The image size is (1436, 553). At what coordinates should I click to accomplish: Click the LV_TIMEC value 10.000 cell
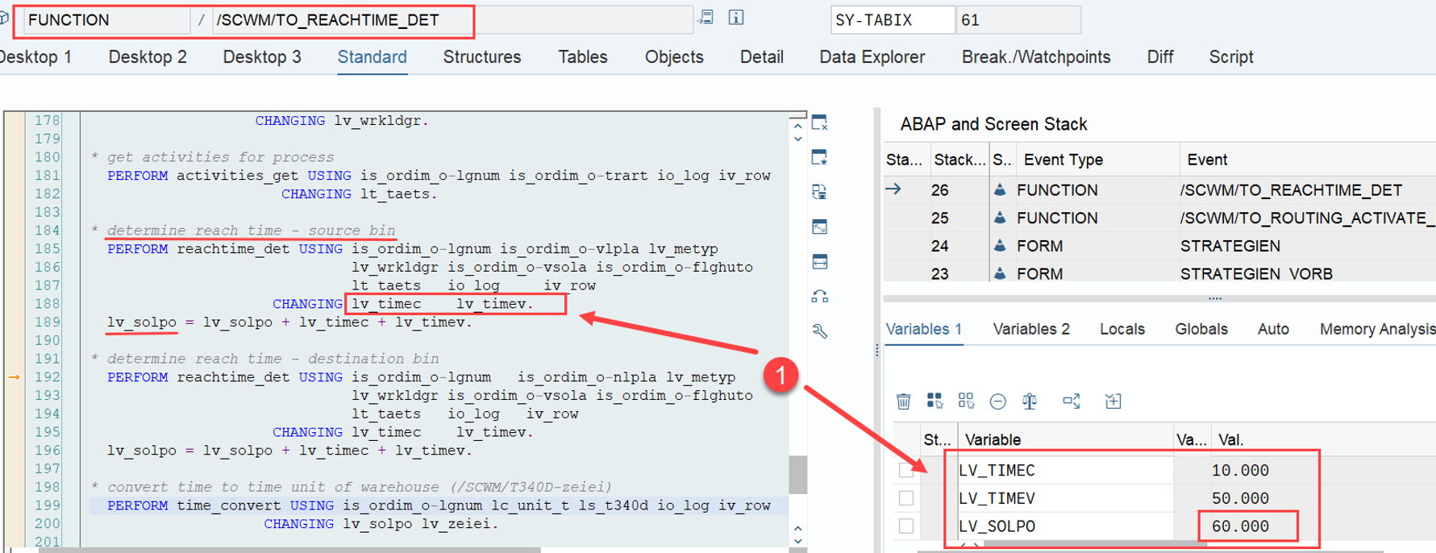click(x=1240, y=470)
